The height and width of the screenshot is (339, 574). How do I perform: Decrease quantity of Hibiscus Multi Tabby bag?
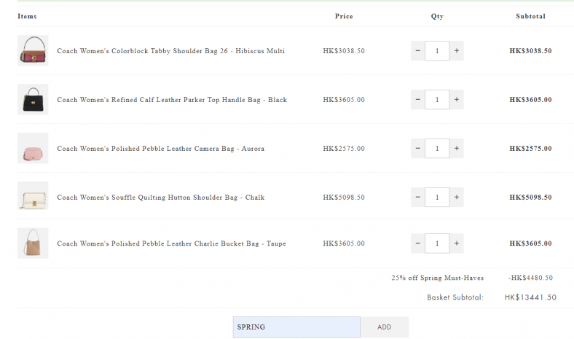coord(417,51)
